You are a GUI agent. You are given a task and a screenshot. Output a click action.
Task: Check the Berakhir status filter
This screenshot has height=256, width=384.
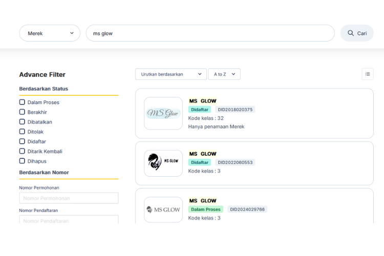click(x=22, y=112)
